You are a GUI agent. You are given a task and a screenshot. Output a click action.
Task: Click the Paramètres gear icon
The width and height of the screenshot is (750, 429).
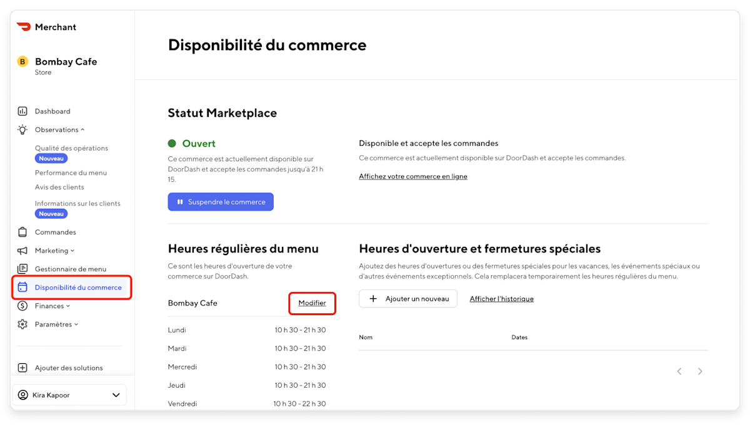(22, 325)
